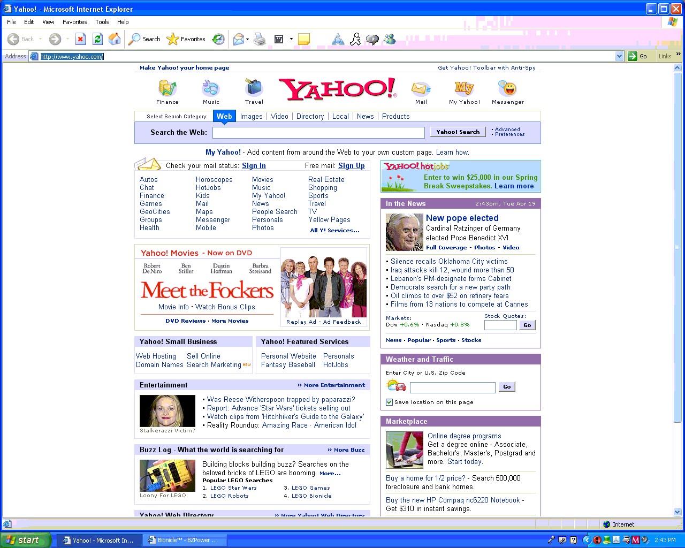Open the File menu
This screenshot has height=548, width=685.
pyautogui.click(x=11, y=22)
